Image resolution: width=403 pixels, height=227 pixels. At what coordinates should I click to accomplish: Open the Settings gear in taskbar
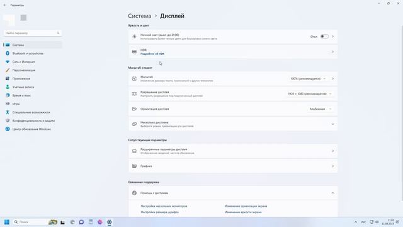[x=109, y=222]
